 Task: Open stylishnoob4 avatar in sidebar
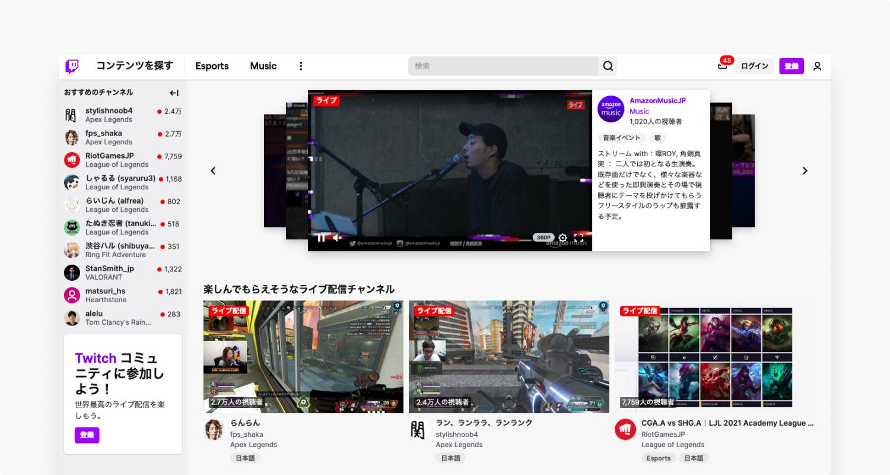(x=72, y=115)
